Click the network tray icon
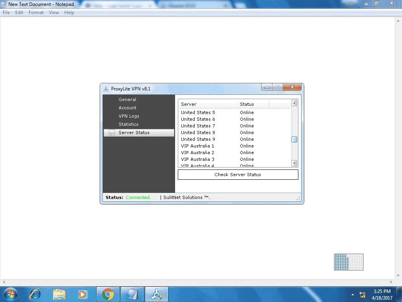 [x=362, y=295]
